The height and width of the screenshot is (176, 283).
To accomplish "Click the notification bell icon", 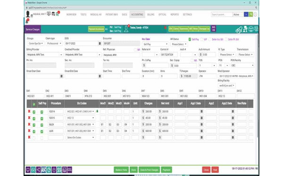I will 27,22.
